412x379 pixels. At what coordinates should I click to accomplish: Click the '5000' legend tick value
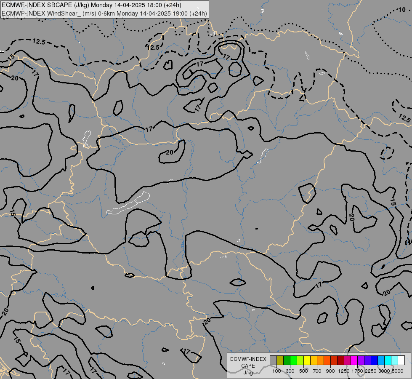[398, 371]
